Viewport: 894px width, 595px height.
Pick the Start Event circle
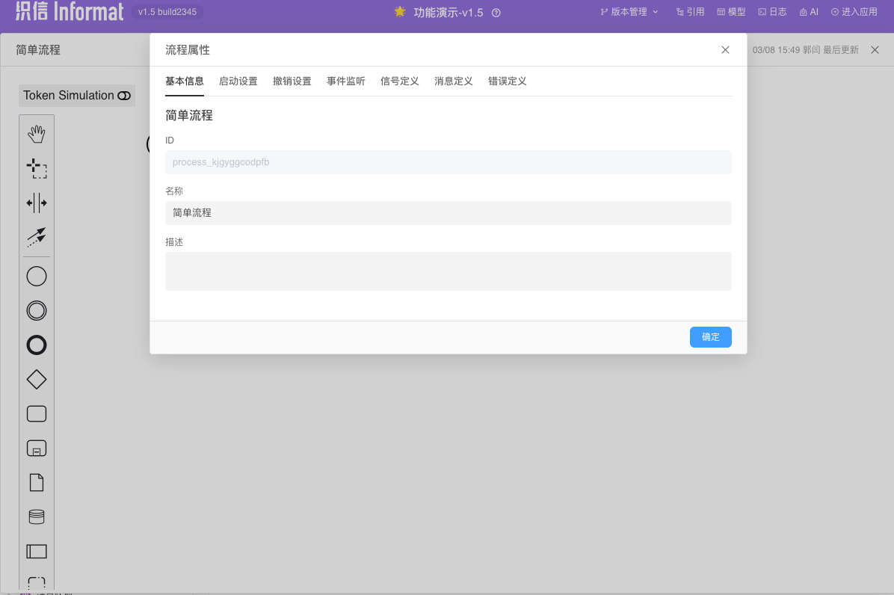click(37, 277)
